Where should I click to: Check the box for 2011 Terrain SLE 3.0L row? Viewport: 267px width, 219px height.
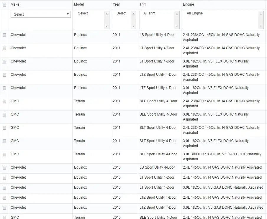pyautogui.click(x=4, y=115)
